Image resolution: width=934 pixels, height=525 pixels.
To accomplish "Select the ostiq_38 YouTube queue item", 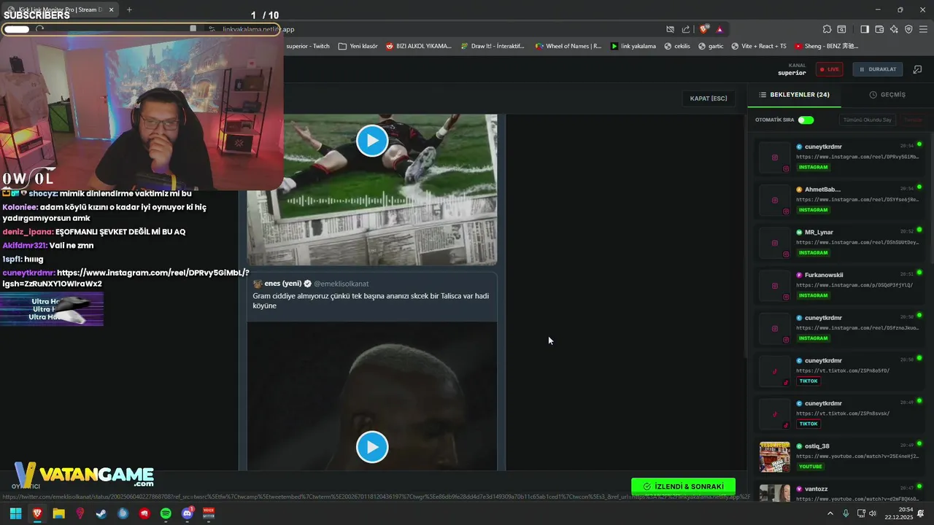I will [839, 456].
